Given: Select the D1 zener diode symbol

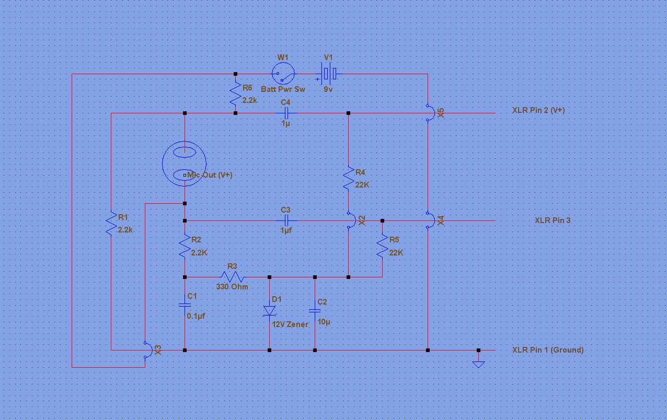Looking at the screenshot, I should point(269,311).
